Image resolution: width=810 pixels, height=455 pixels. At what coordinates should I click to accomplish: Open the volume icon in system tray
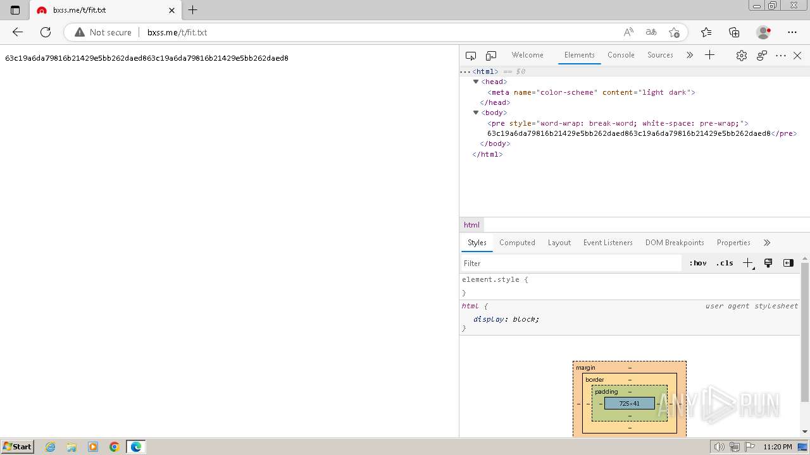click(x=720, y=447)
